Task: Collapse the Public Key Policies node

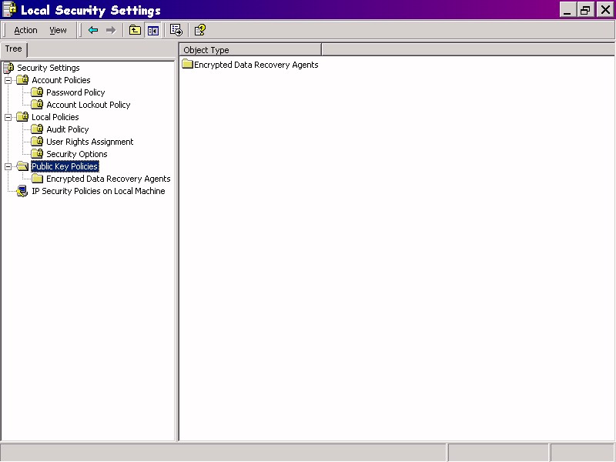Action: [x=8, y=166]
